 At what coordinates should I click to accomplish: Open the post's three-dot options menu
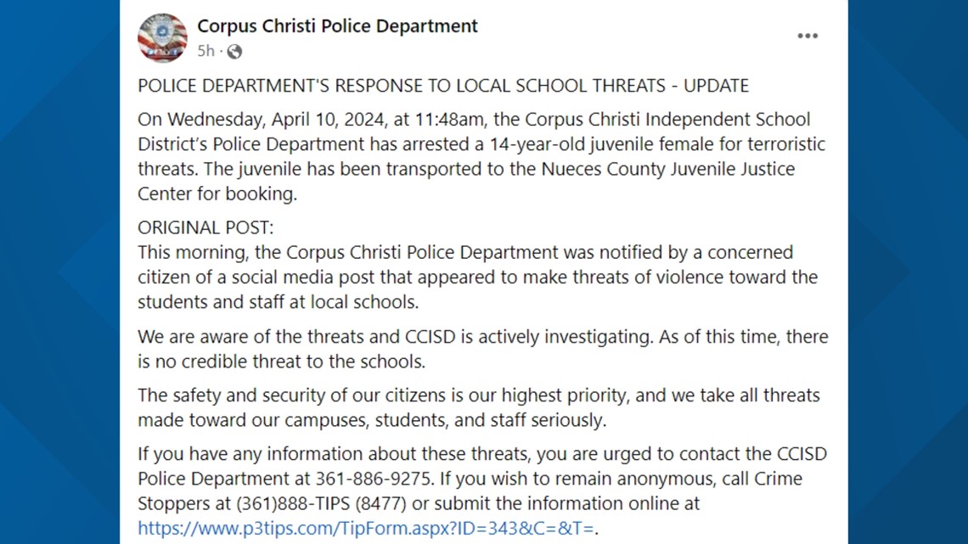click(x=808, y=35)
